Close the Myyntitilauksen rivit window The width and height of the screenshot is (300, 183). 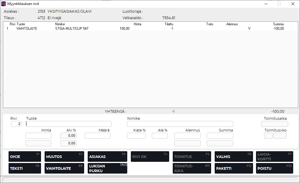click(293, 4)
